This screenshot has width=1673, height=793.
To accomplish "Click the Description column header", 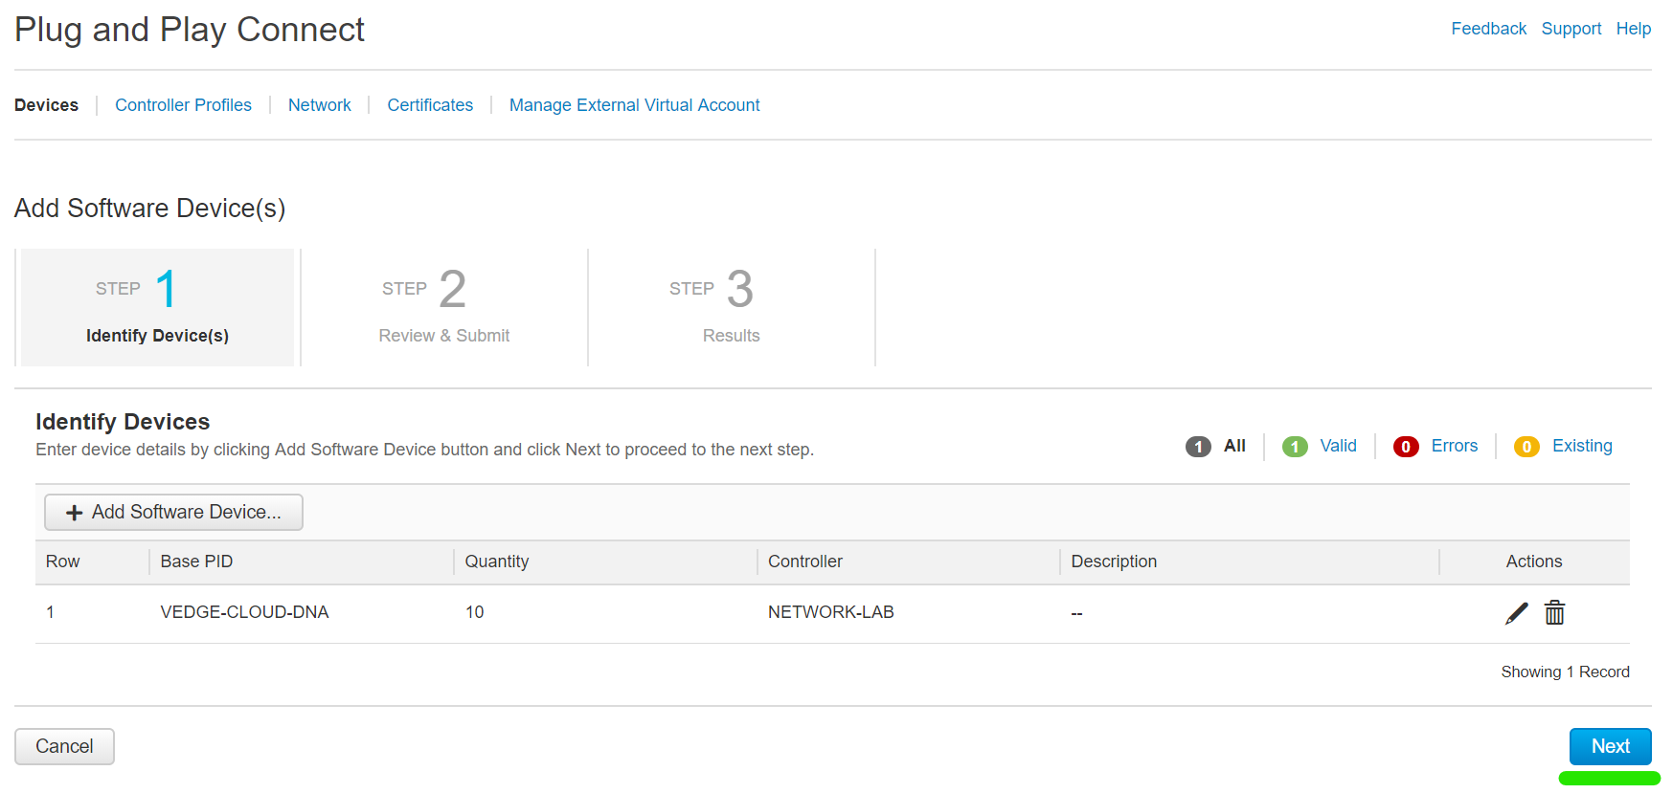I will click(x=1114, y=562).
